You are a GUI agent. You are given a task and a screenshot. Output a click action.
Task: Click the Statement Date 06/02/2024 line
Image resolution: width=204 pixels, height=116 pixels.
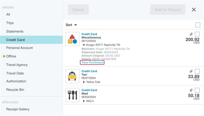point(100,52)
